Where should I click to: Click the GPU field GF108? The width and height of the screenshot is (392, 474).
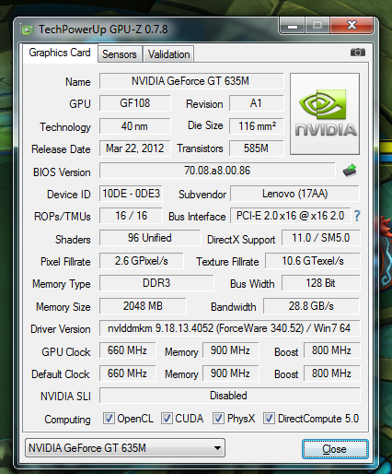pyautogui.click(x=134, y=103)
